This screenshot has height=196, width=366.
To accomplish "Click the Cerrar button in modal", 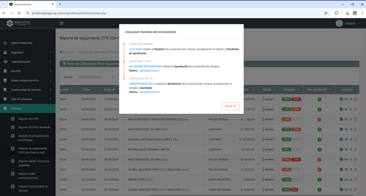I will point(230,106).
